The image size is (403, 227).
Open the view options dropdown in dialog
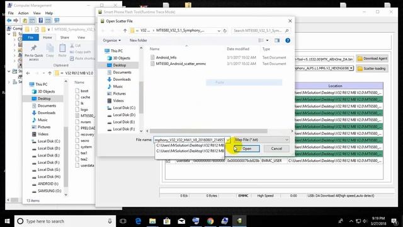(x=267, y=40)
